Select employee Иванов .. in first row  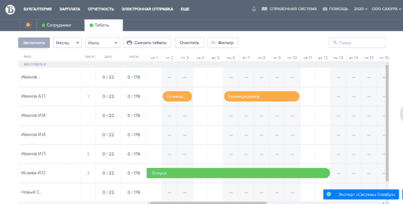coord(31,77)
